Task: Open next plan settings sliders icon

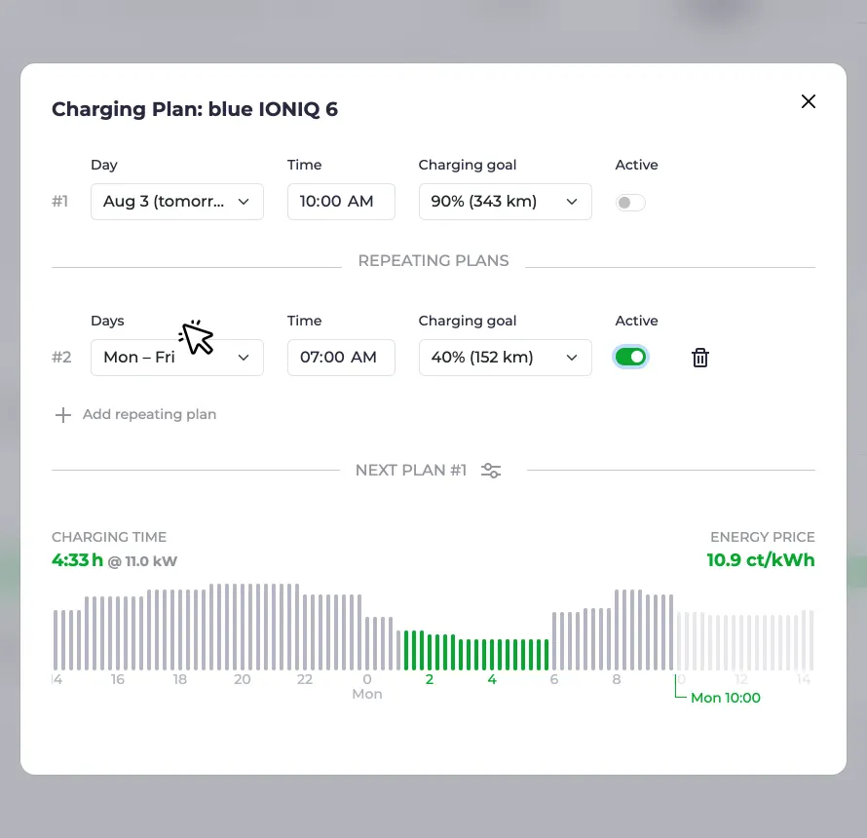Action: pyautogui.click(x=490, y=471)
